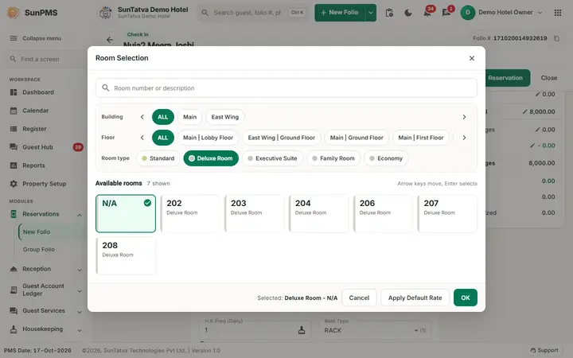Open Group Folio in the sidebar submenu
The width and height of the screenshot is (573, 358).
(x=39, y=250)
